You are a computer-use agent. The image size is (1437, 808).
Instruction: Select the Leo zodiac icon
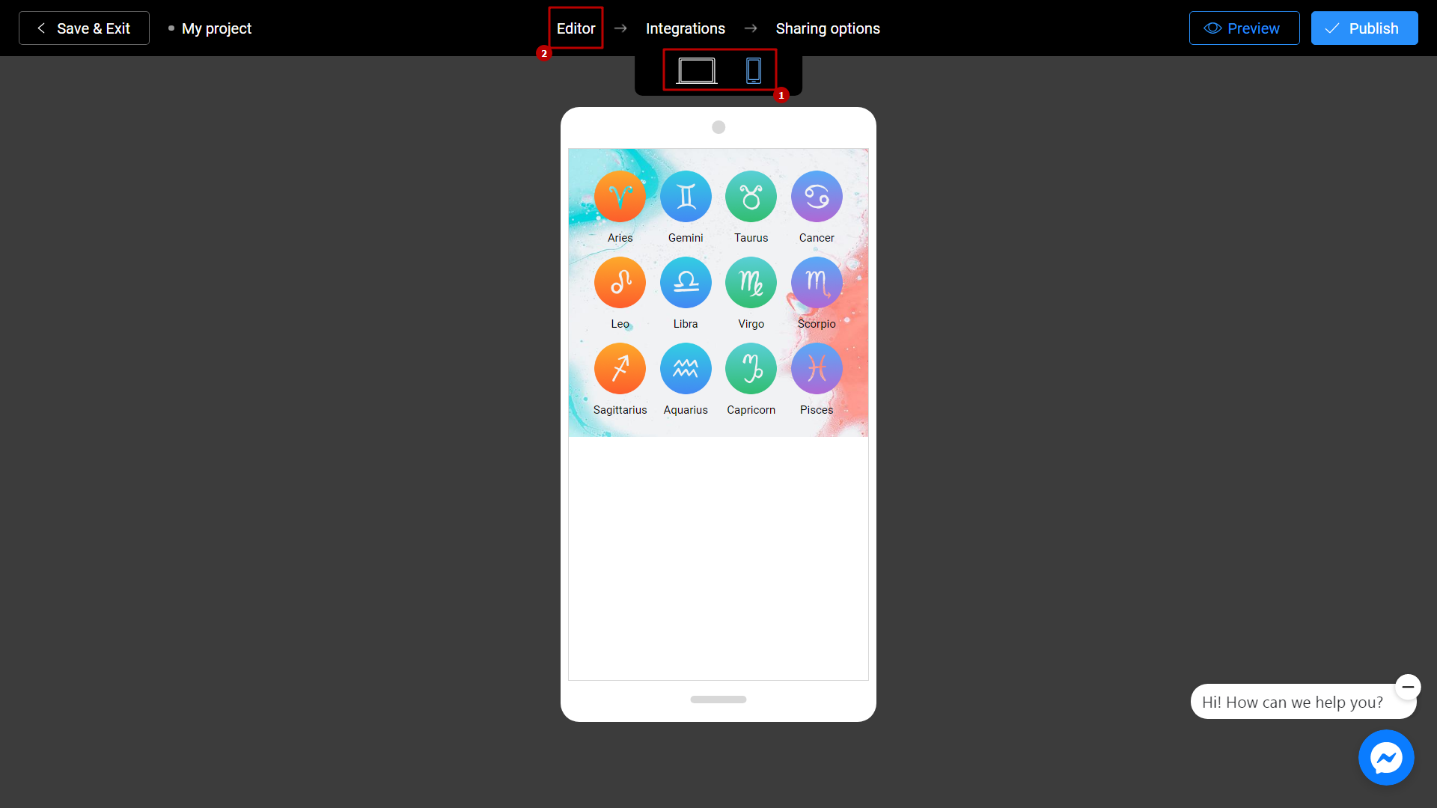coord(620,282)
